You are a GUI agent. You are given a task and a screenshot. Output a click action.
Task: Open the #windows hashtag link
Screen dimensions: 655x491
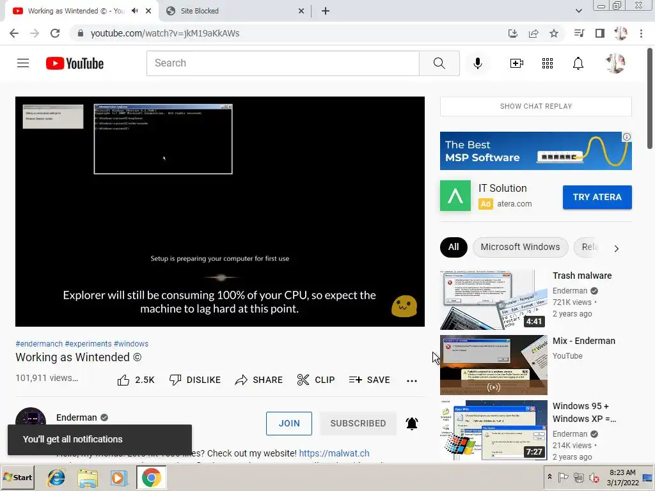coord(131,344)
